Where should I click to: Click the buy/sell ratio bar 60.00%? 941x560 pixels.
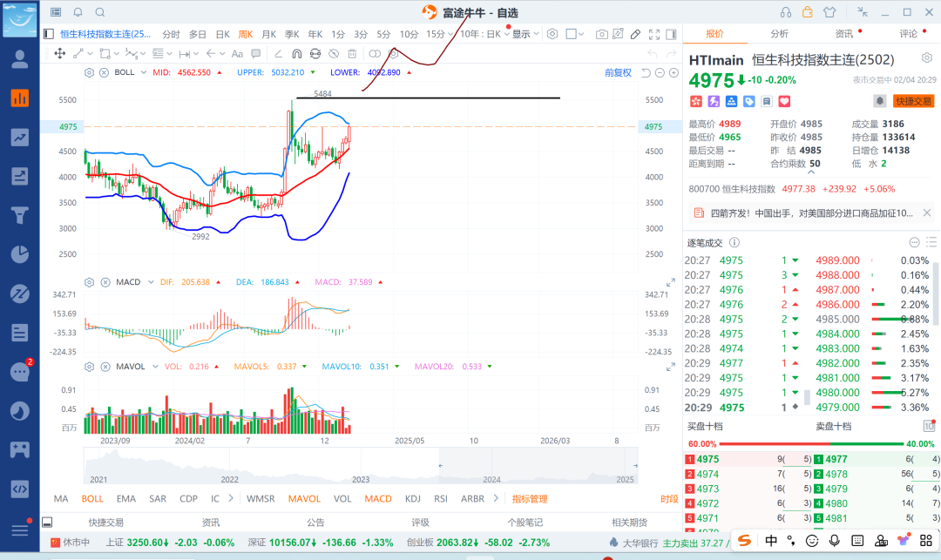click(x=811, y=443)
